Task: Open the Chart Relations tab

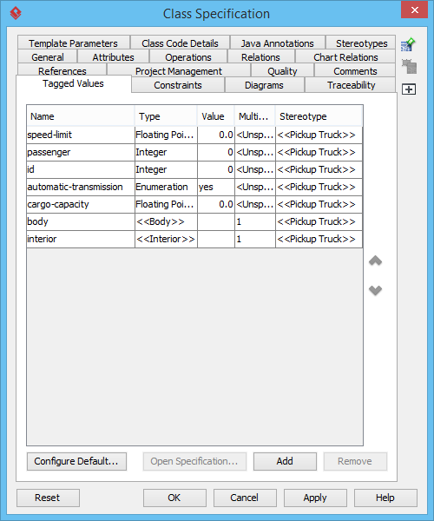Action: coord(345,57)
